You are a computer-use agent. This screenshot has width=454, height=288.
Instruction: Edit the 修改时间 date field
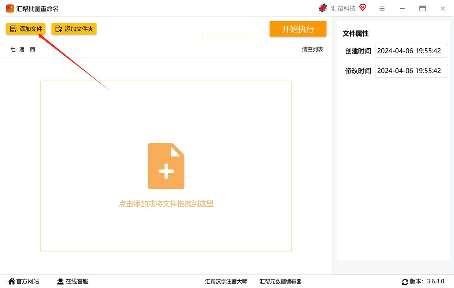pyautogui.click(x=412, y=71)
